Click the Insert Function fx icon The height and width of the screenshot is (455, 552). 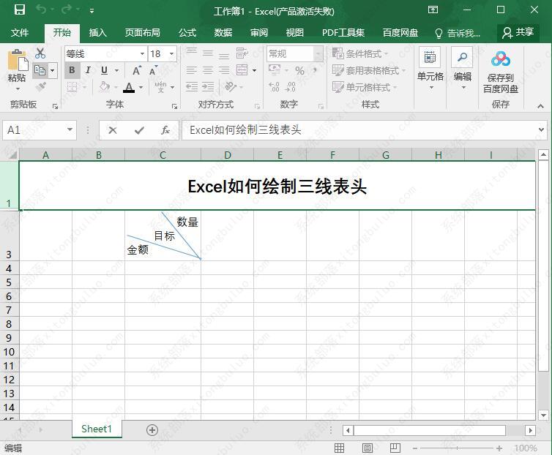tap(165, 130)
